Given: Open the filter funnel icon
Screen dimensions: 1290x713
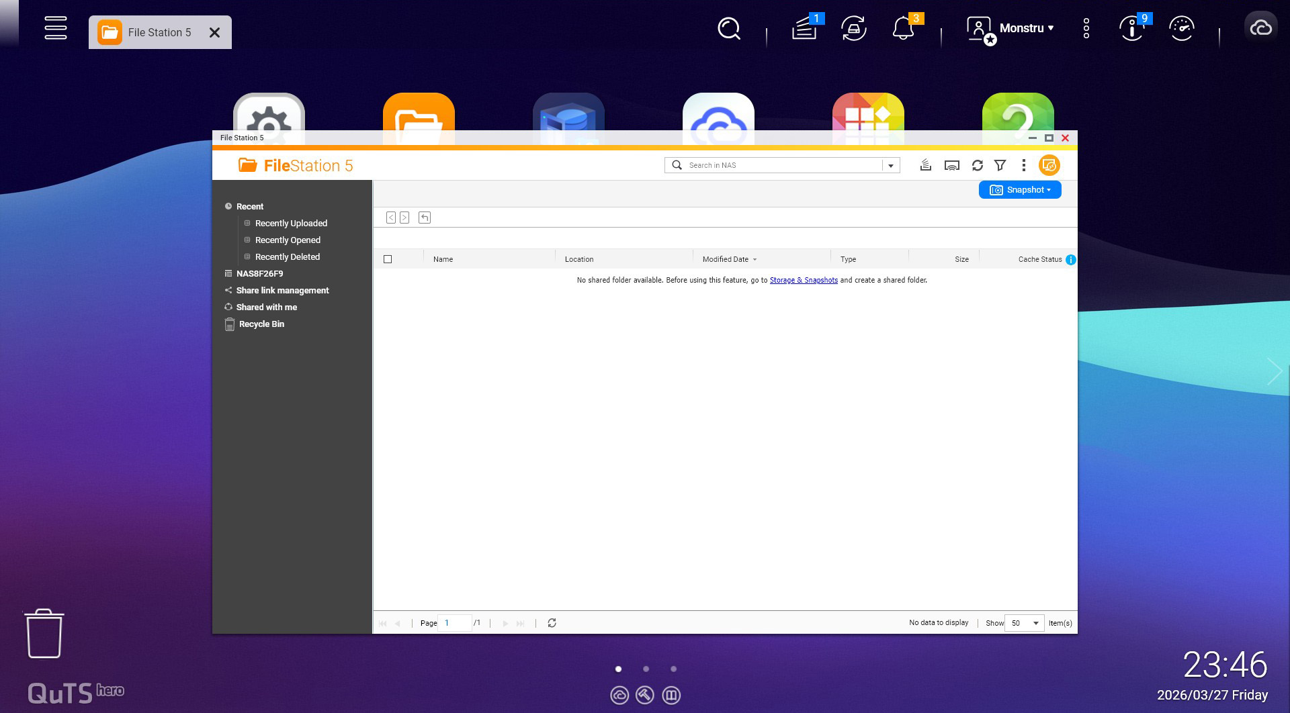Looking at the screenshot, I should 1000,165.
